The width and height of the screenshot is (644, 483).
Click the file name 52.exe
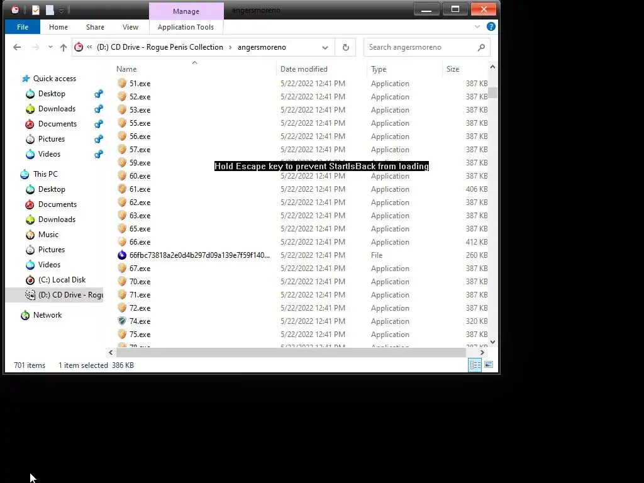[x=140, y=96]
